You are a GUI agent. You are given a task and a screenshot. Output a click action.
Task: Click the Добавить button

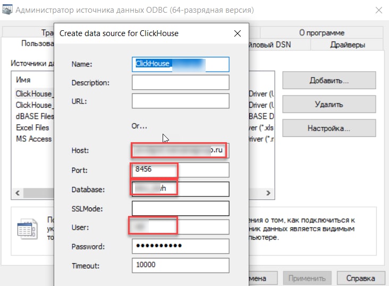click(x=329, y=81)
